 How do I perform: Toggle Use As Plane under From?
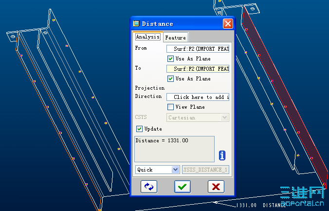tap(170, 58)
